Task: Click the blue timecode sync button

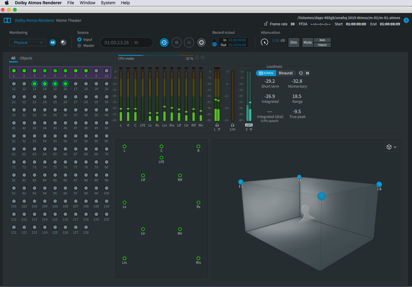Action: 164,42
